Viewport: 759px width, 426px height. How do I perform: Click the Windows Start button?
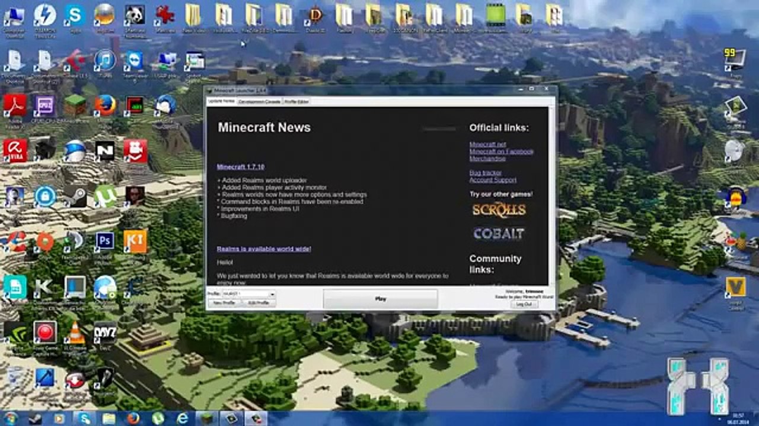(10, 418)
